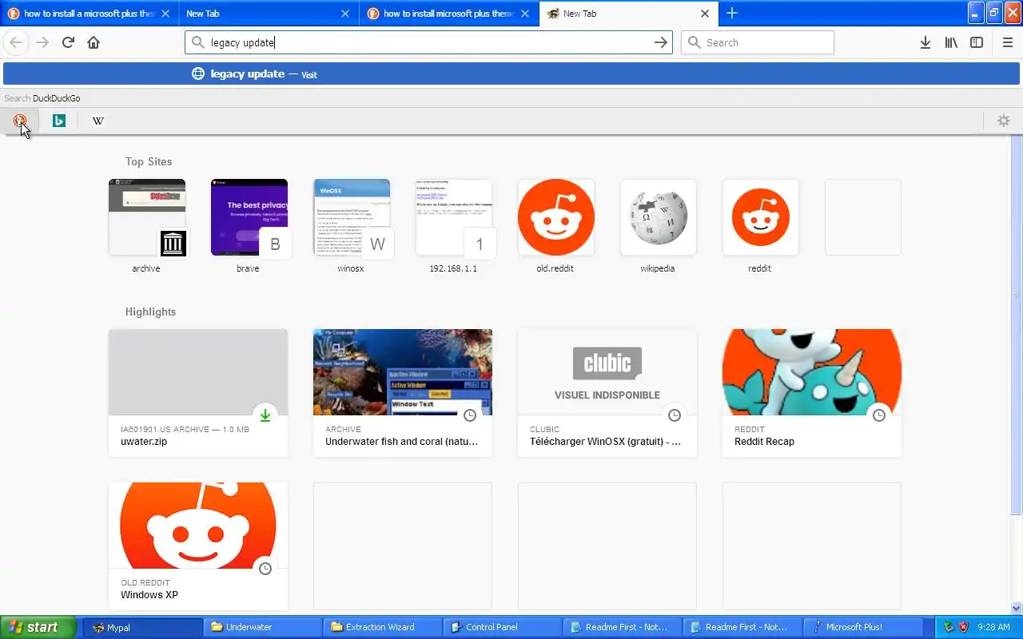Open search settings gear icon

point(1004,121)
